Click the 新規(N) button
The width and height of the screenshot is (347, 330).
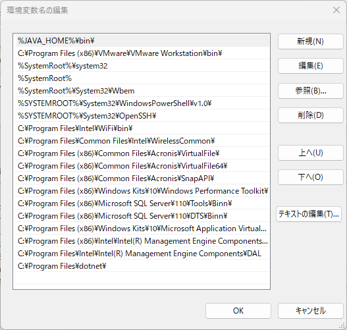tap(311, 41)
